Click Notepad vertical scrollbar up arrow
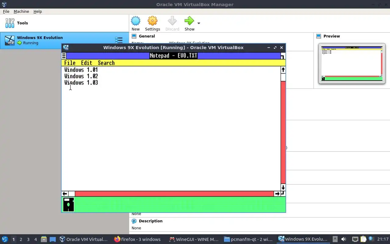 [283, 70]
